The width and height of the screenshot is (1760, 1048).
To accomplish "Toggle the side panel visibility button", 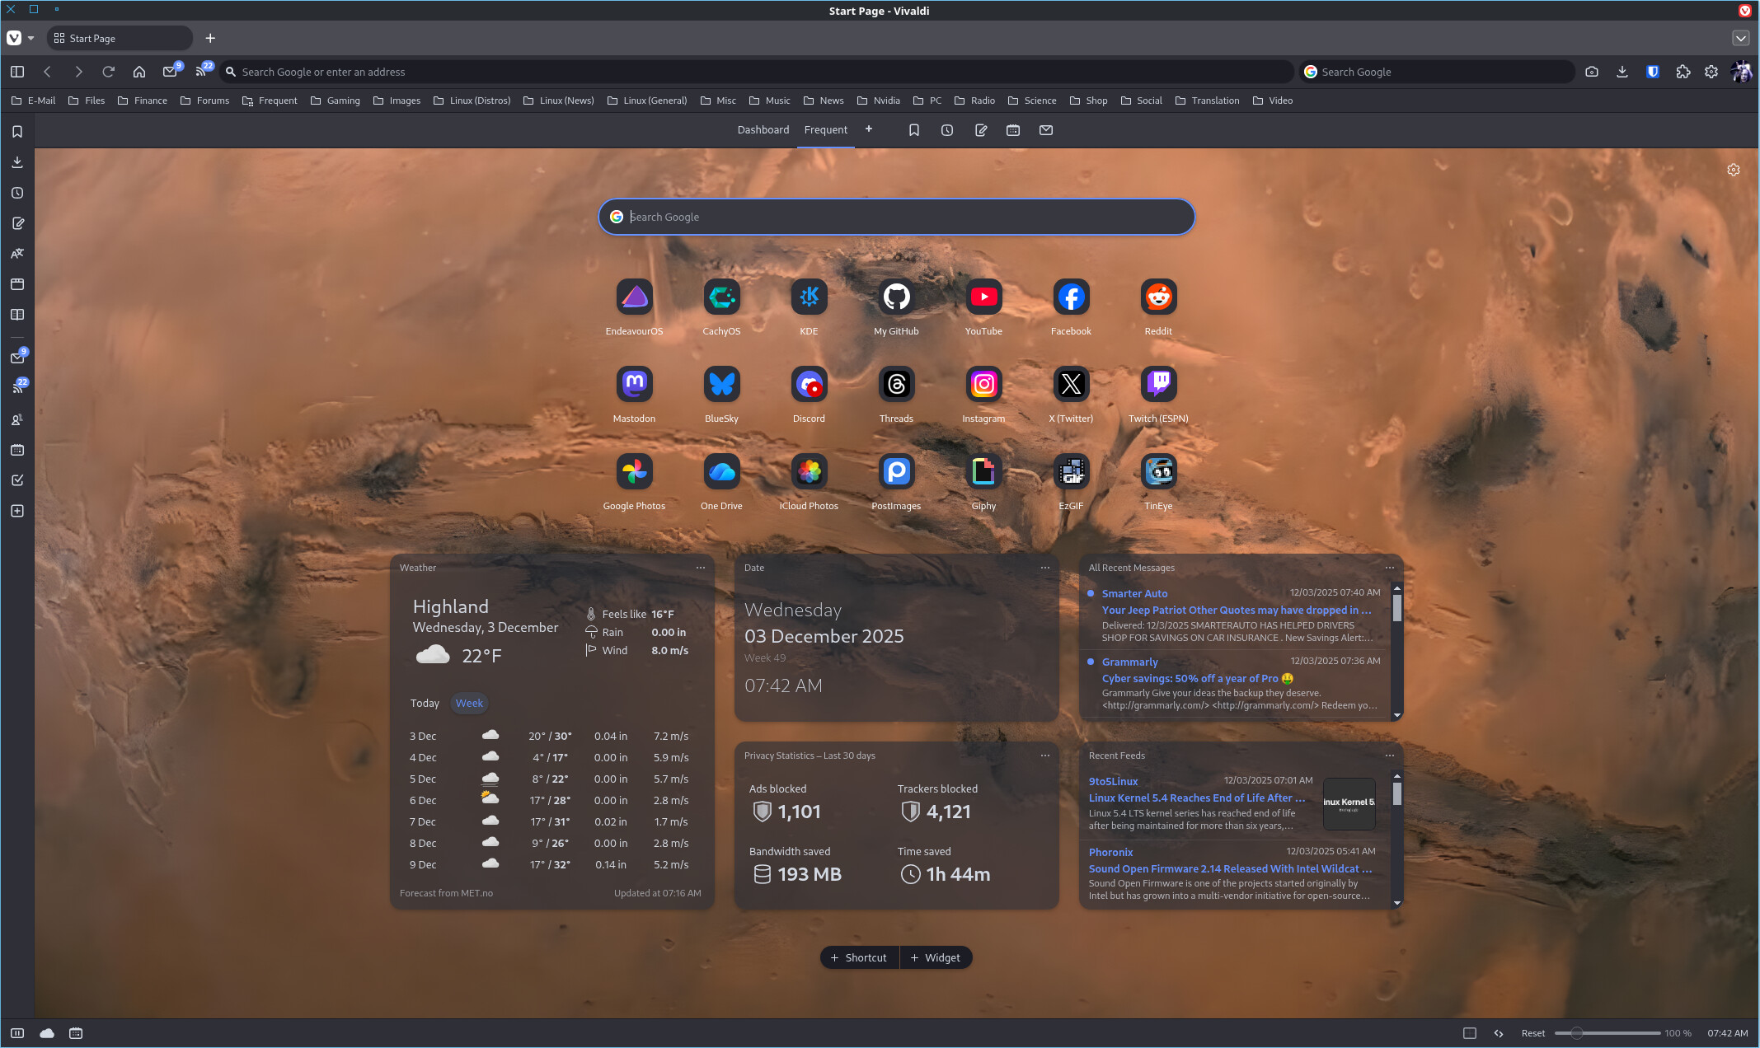I will point(17,72).
